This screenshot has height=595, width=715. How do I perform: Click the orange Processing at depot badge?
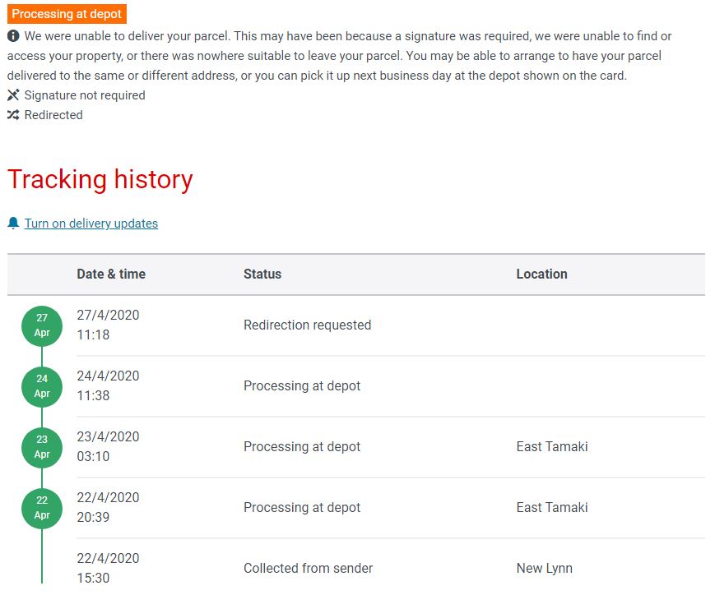67,14
